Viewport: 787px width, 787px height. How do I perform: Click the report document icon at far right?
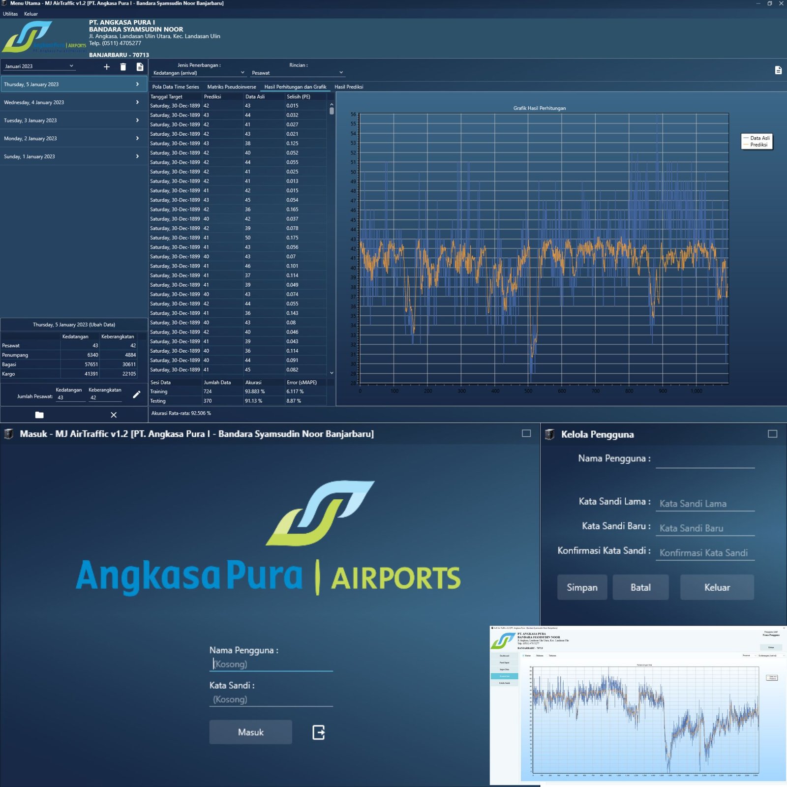pyautogui.click(x=778, y=70)
